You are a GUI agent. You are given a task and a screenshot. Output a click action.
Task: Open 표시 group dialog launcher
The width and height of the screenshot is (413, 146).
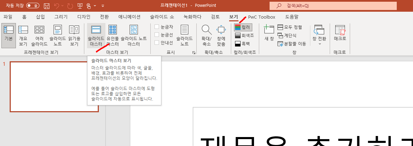(x=194, y=53)
